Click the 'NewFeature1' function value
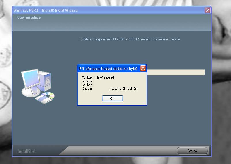Screen dimensions: 231x164 (x=105, y=77)
